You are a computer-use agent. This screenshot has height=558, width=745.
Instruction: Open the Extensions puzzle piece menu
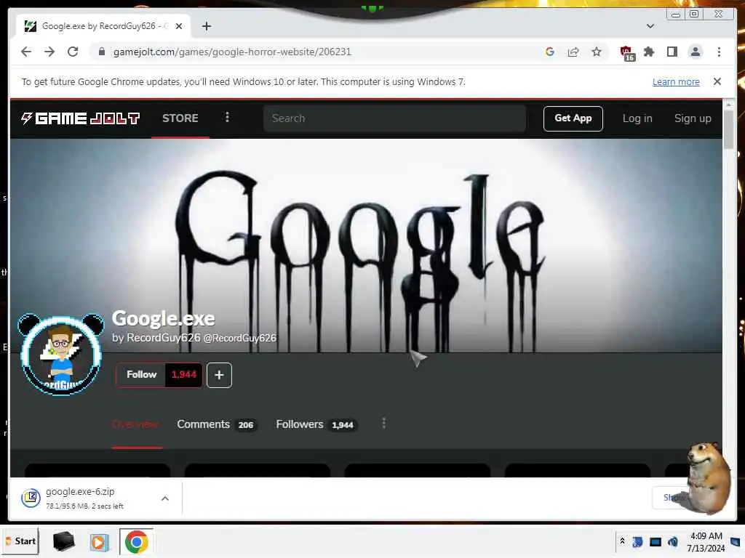pos(649,52)
